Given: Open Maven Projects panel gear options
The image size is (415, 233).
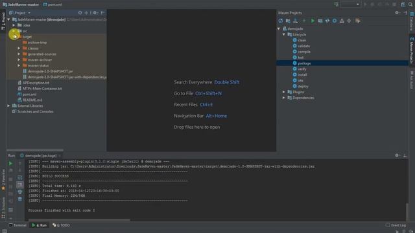Looking at the screenshot, I should (397, 13).
